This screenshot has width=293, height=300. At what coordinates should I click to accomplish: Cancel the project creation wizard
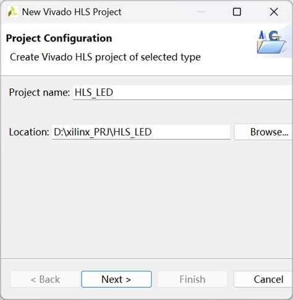click(263, 280)
